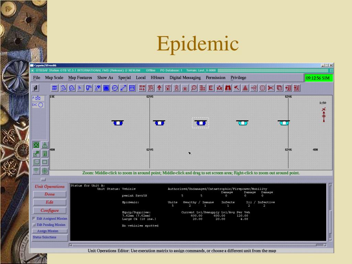The image size is (352, 264).
Task: Click the green question triangle icon
Action: (x=45, y=145)
